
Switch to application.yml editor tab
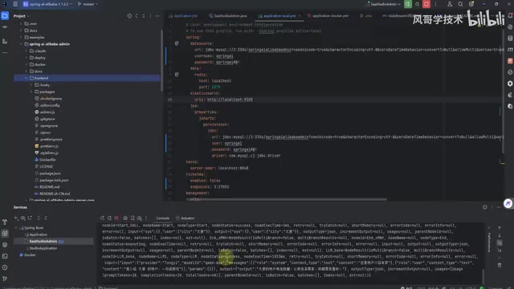[x=183, y=16]
